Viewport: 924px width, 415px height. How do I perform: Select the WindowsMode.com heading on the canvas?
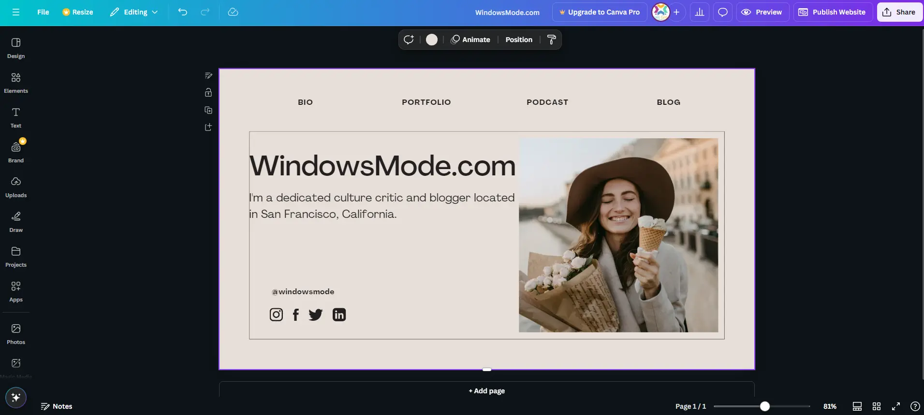pyautogui.click(x=382, y=165)
